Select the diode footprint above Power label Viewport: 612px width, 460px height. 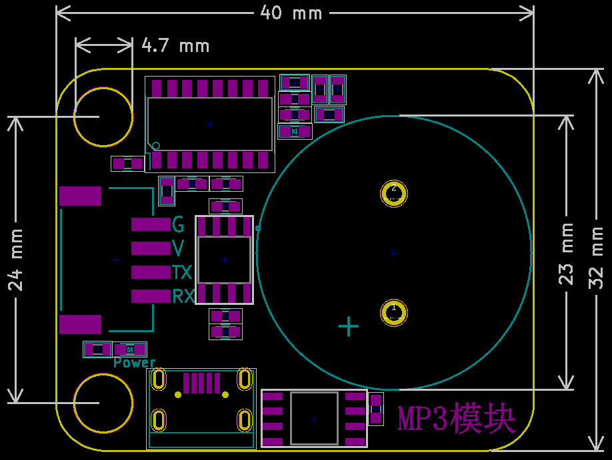[x=130, y=349]
